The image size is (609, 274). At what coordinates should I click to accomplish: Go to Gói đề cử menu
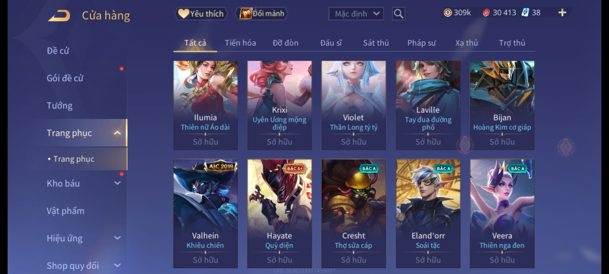pos(65,78)
